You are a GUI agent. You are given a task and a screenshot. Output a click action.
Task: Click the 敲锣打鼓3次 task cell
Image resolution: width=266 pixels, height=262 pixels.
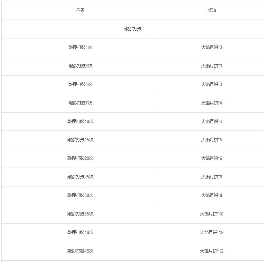(x=80, y=66)
